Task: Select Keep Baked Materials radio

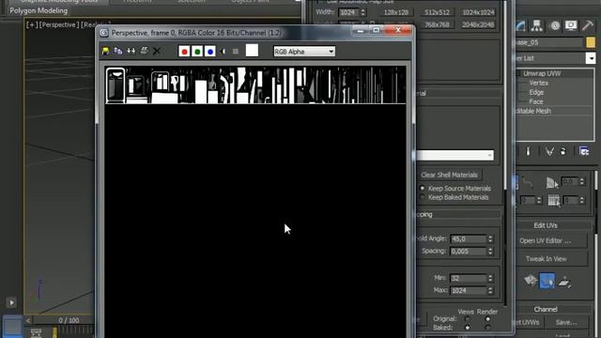Action: pyautogui.click(x=423, y=197)
